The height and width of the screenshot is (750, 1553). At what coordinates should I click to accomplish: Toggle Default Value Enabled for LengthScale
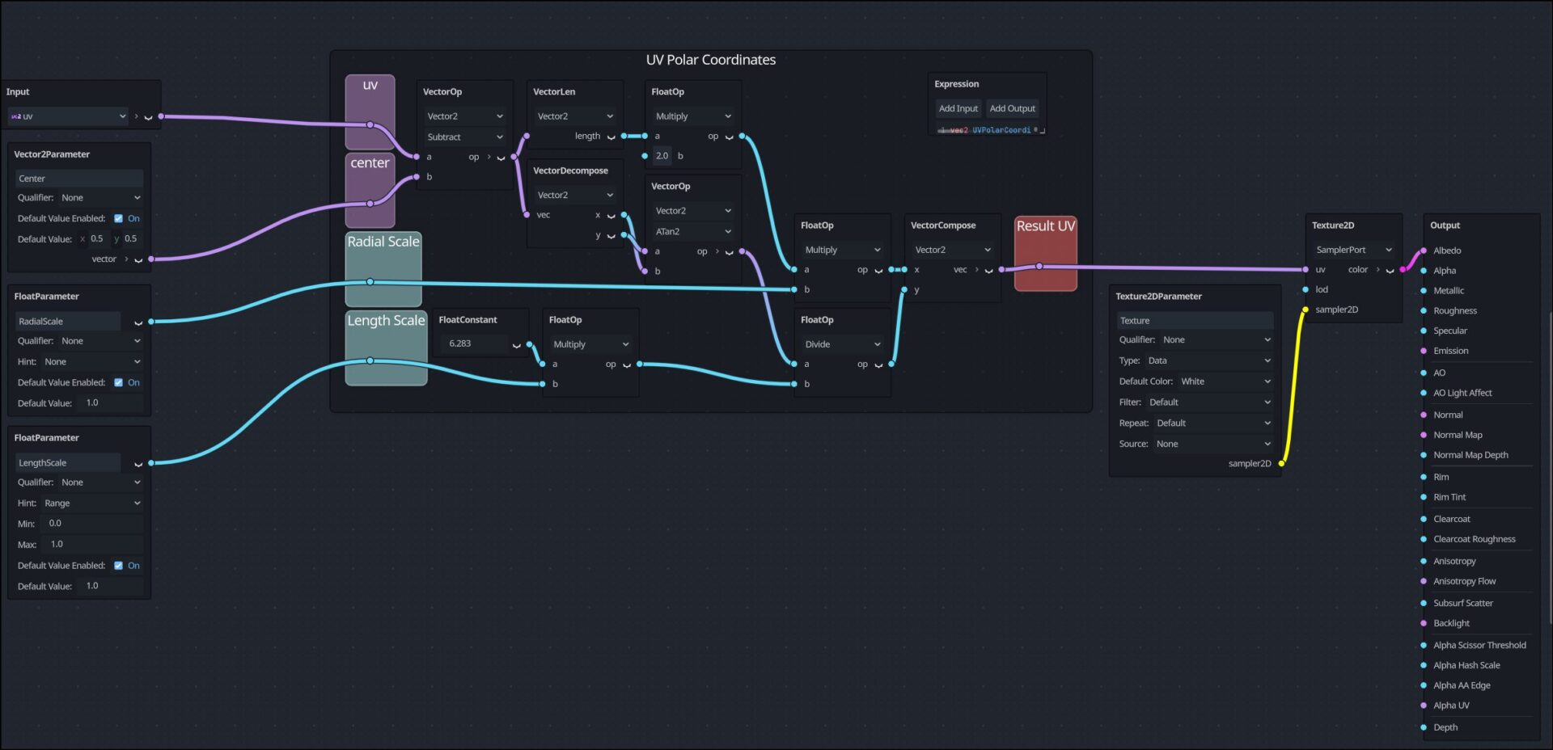point(118,566)
